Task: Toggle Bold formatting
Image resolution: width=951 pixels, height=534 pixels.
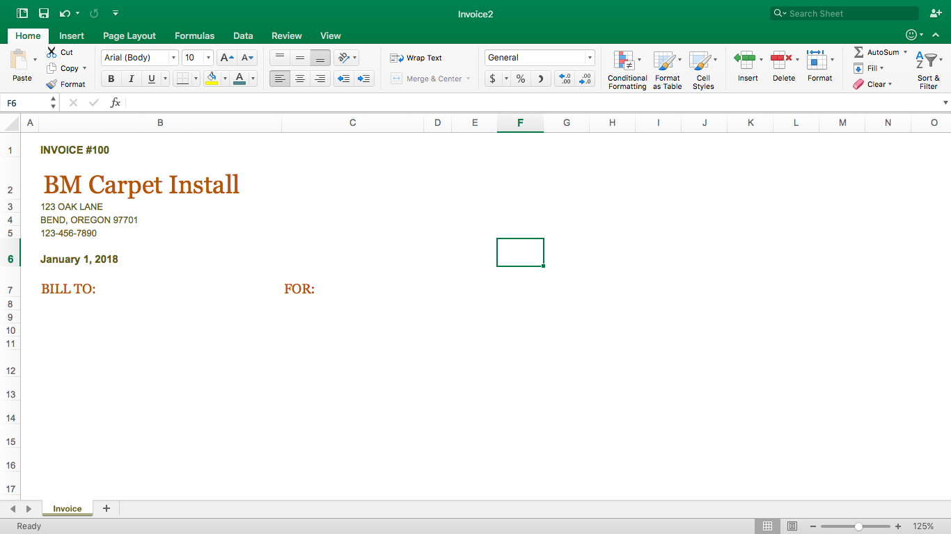Action: [111, 79]
